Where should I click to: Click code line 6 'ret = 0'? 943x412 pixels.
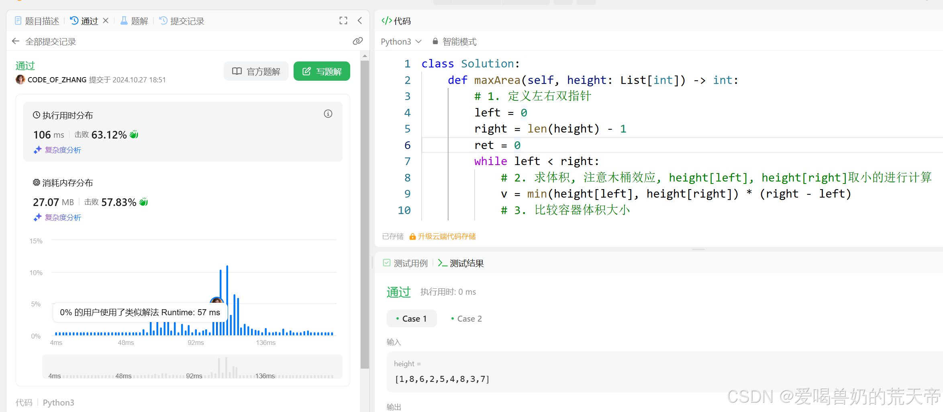click(x=498, y=145)
